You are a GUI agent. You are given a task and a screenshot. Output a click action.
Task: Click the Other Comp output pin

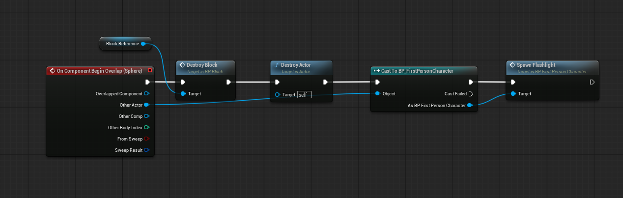(147, 116)
